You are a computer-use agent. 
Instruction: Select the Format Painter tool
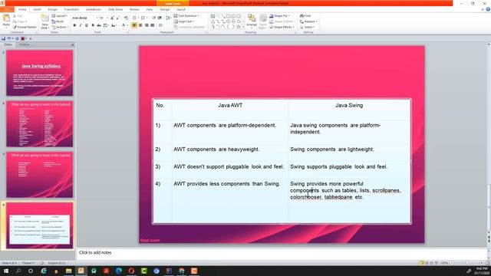point(25,28)
